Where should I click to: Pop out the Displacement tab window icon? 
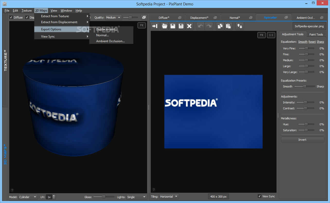(x=215, y=17)
